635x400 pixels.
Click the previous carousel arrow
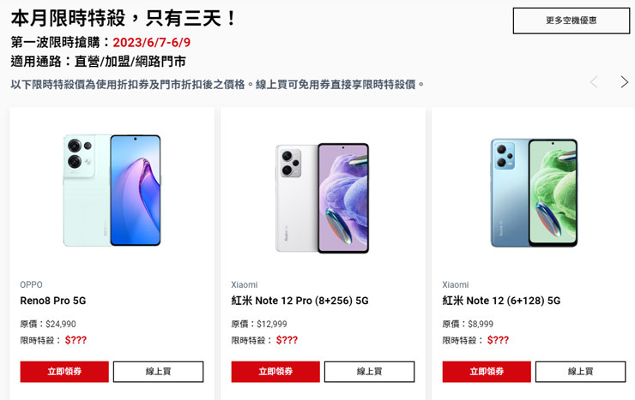pyautogui.click(x=594, y=82)
